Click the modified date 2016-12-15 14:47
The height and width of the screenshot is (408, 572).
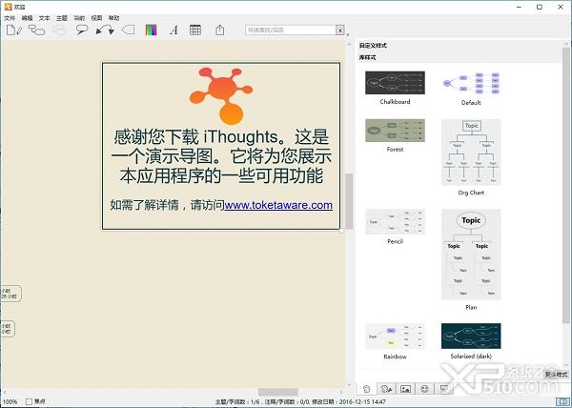coord(362,401)
